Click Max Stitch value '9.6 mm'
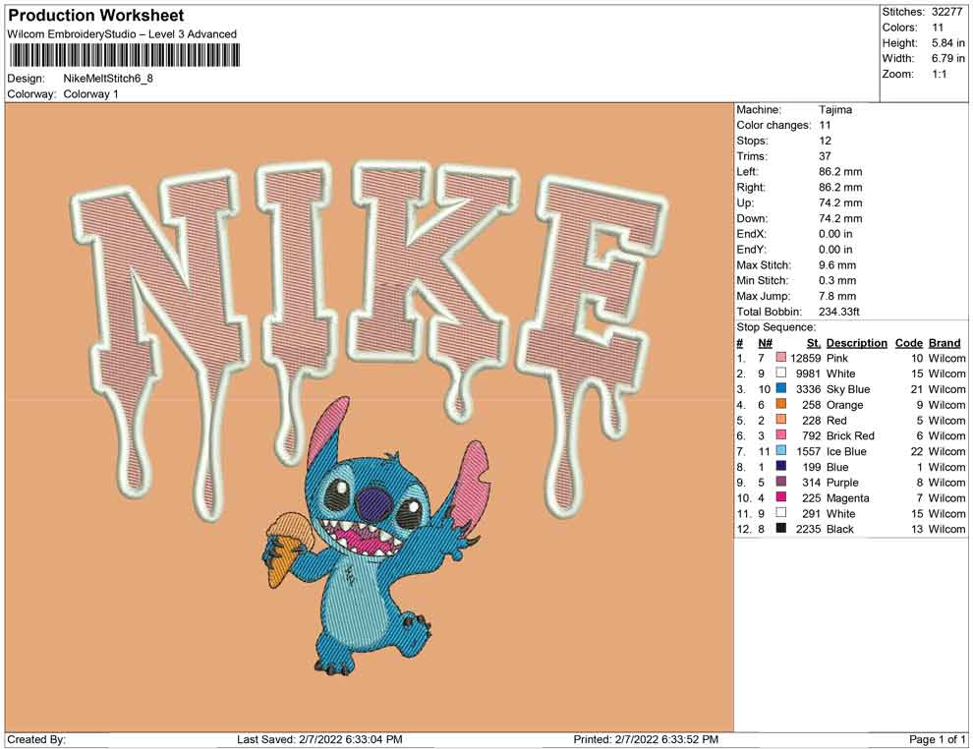 pyautogui.click(x=837, y=265)
